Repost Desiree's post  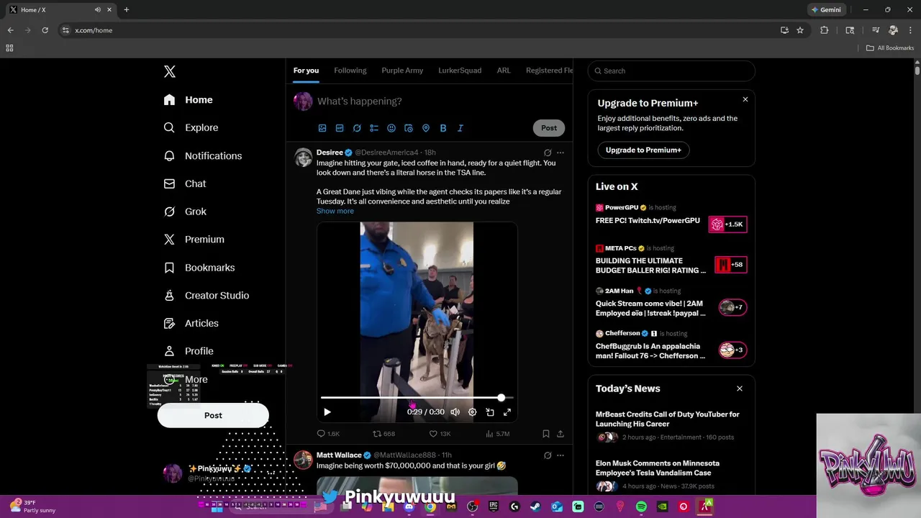coord(384,434)
